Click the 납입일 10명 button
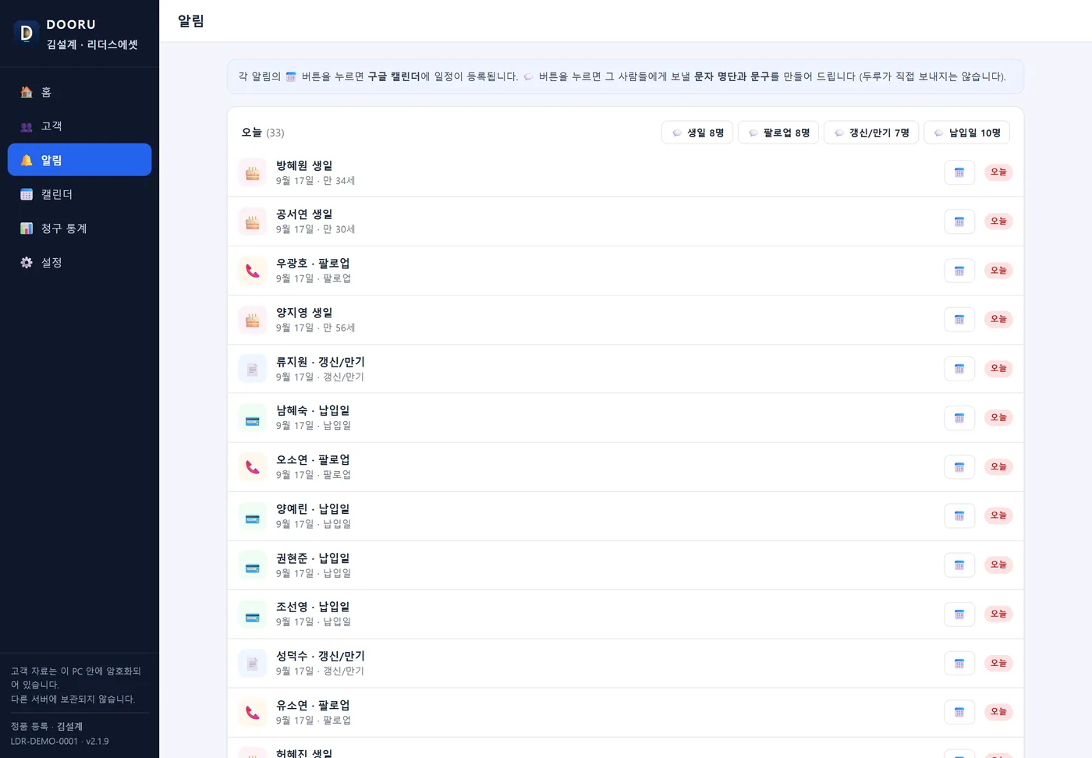The width and height of the screenshot is (1092, 758). coord(966,133)
